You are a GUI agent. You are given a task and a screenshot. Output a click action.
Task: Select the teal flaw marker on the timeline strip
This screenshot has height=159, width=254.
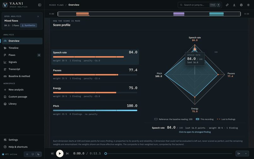point(216,14)
